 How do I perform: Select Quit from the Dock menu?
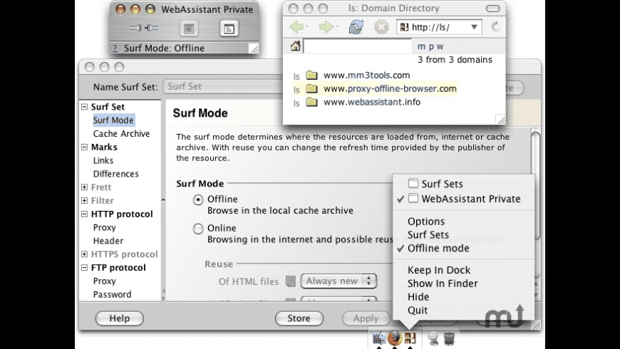(418, 311)
